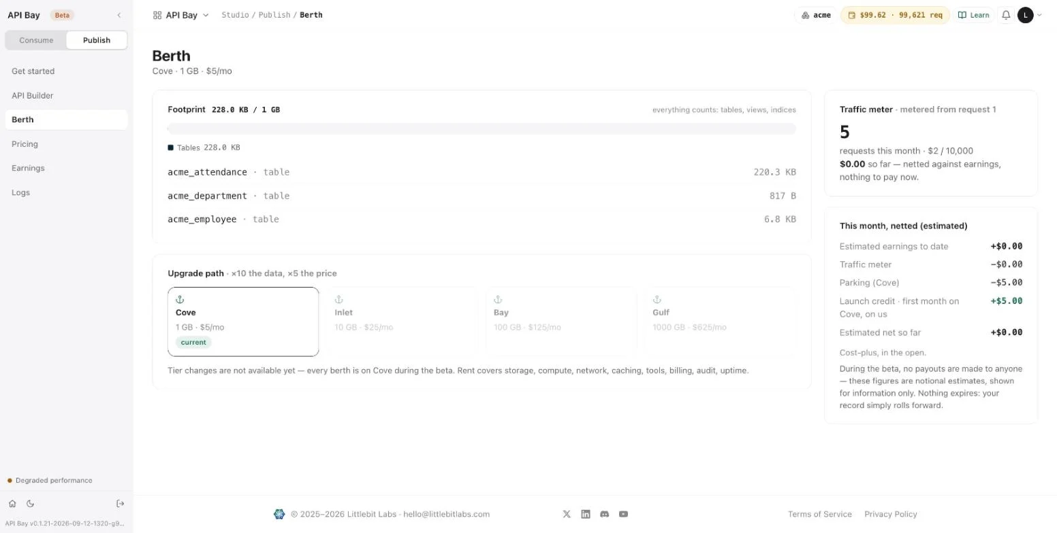Click the Gulf tier anchor icon
Image resolution: width=1057 pixels, height=533 pixels.
(657, 299)
